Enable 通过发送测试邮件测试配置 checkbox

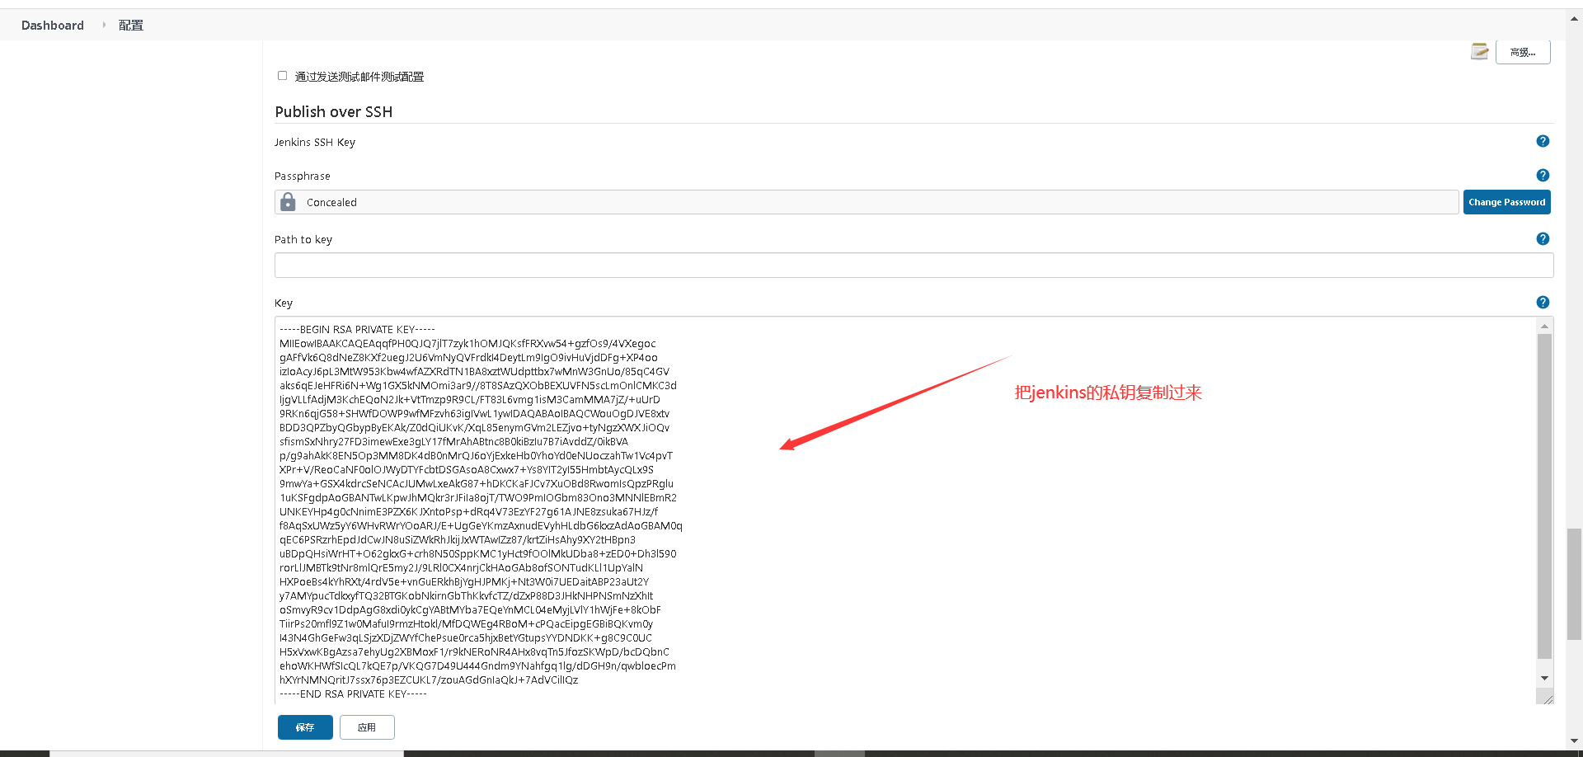pyautogui.click(x=282, y=75)
